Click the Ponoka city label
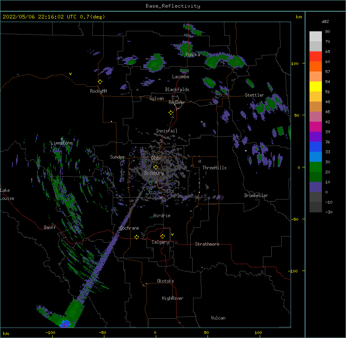Screen dimensions: 346x338 (x=193, y=55)
